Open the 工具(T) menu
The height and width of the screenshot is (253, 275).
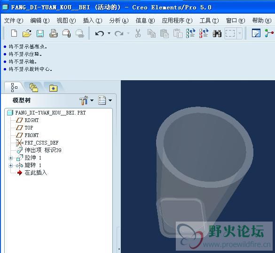209,21
